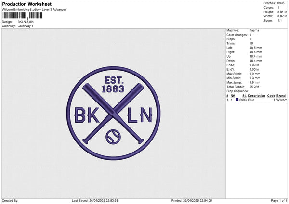Click the blue thread color swatch
The height and width of the screenshot is (204, 289).
[x=237, y=100]
